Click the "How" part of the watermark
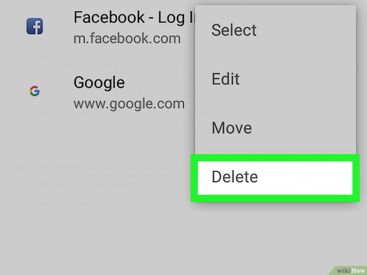The image size is (367, 275). pos(358,270)
